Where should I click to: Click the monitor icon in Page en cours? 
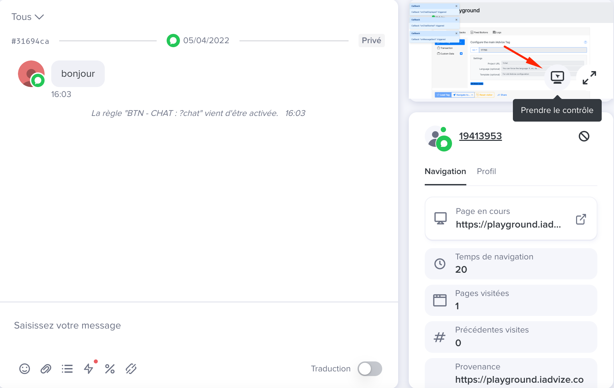click(440, 219)
